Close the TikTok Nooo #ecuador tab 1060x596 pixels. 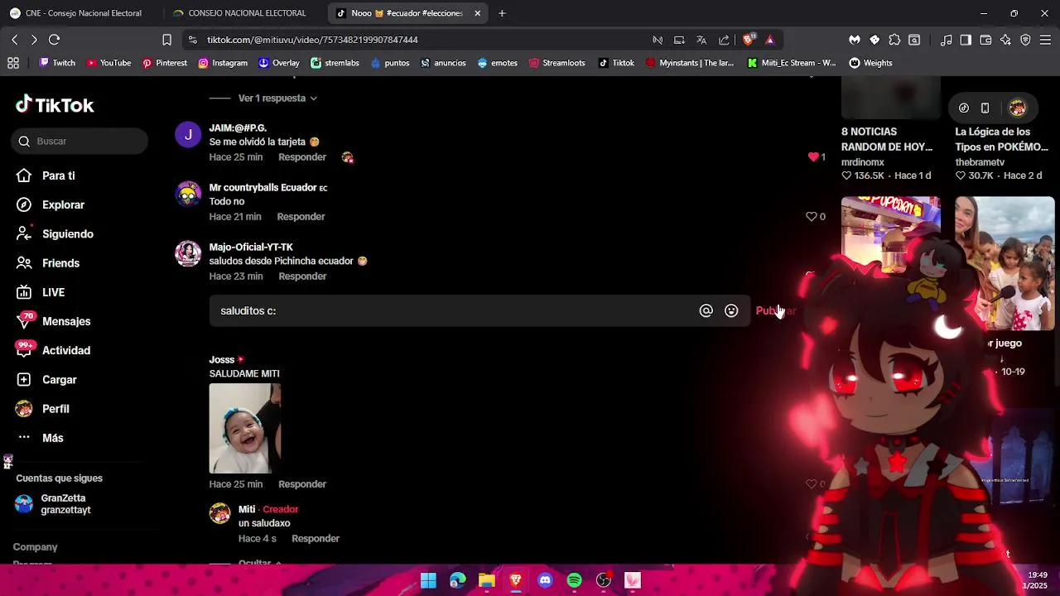click(x=477, y=13)
